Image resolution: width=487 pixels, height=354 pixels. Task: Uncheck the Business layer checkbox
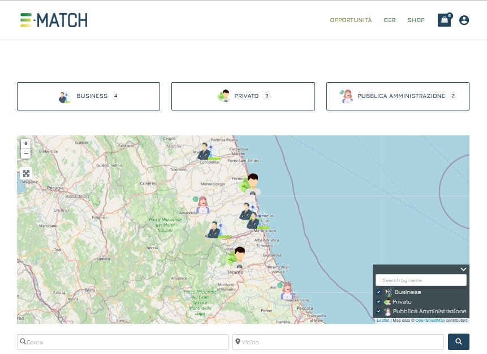tap(378, 292)
